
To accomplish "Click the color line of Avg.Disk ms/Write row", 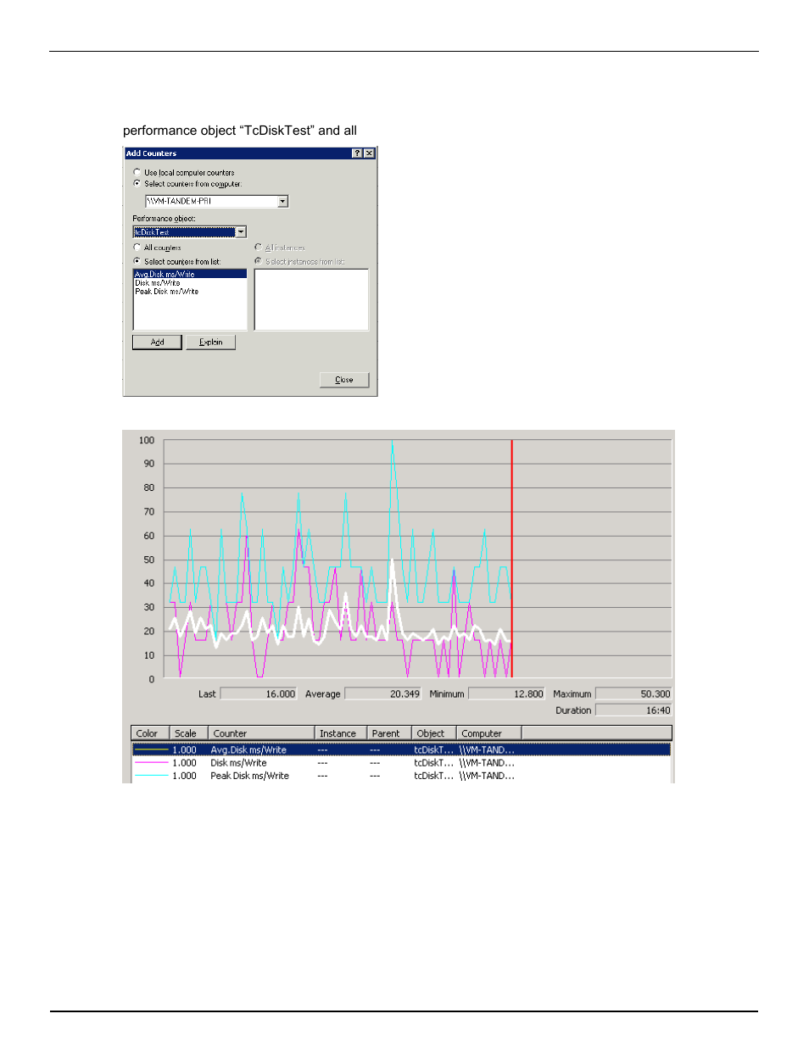I will pos(152,749).
